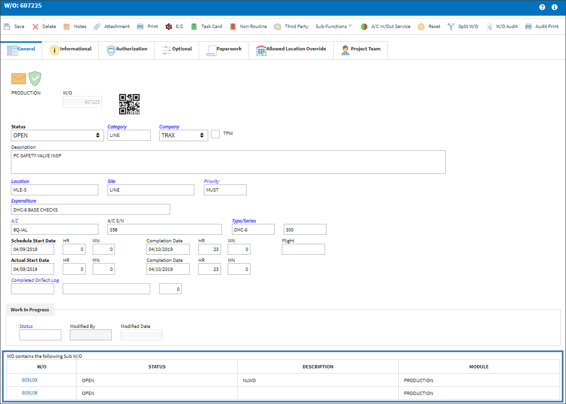Click the Attachment paperclip icon

(97, 26)
